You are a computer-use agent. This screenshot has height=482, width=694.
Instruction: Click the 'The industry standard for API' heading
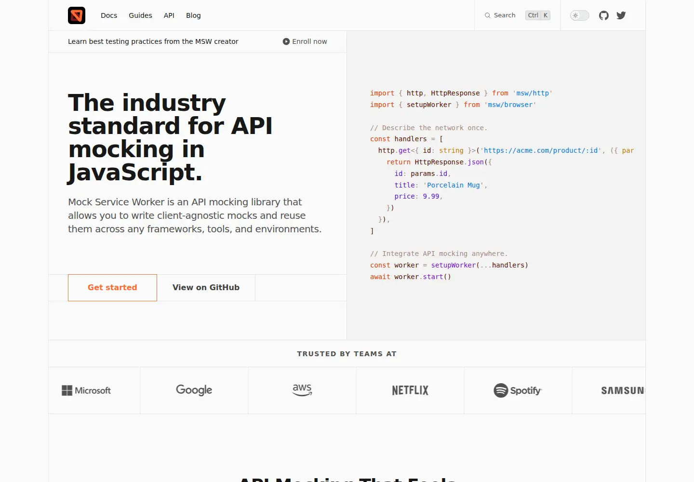(x=170, y=137)
